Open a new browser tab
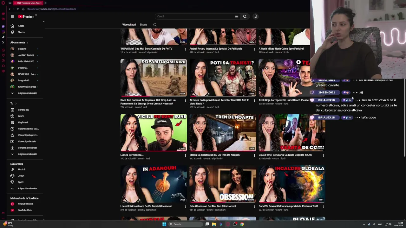The width and height of the screenshot is (406, 228). click(45, 3)
